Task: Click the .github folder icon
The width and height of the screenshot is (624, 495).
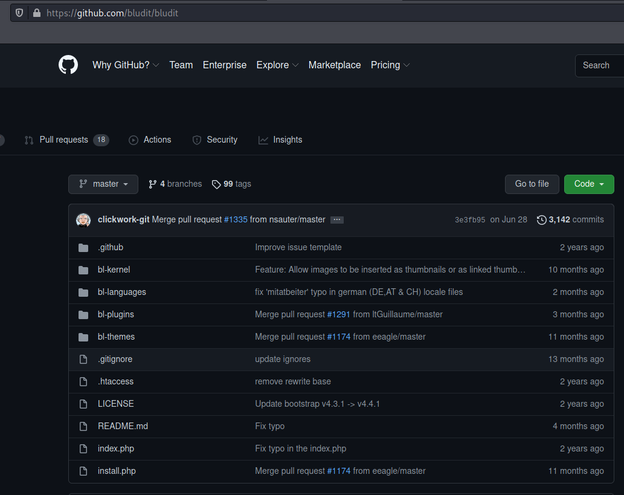Action: point(83,248)
